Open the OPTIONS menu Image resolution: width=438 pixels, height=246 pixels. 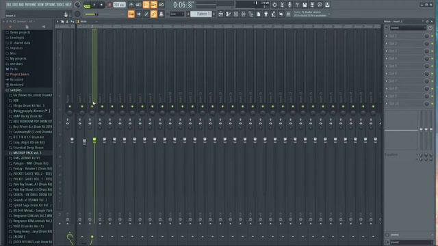pyautogui.click(x=50, y=5)
